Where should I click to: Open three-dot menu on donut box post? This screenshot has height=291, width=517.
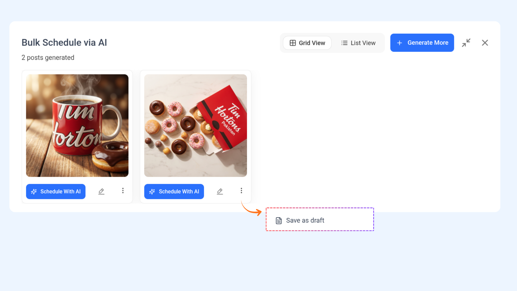tap(241, 191)
